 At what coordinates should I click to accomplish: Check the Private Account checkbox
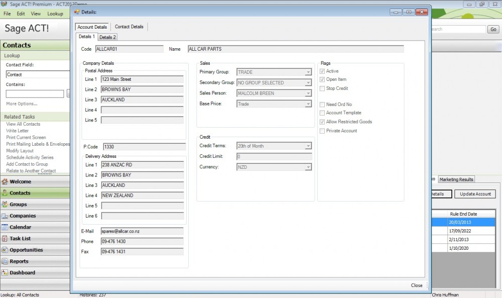[322, 131]
